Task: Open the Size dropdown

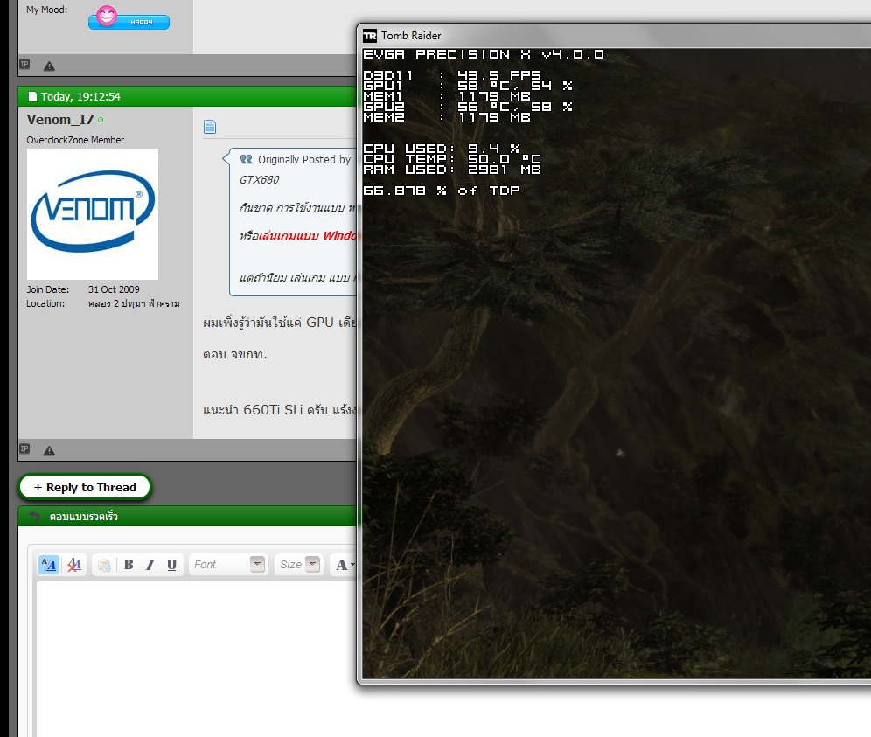Action: 299,564
